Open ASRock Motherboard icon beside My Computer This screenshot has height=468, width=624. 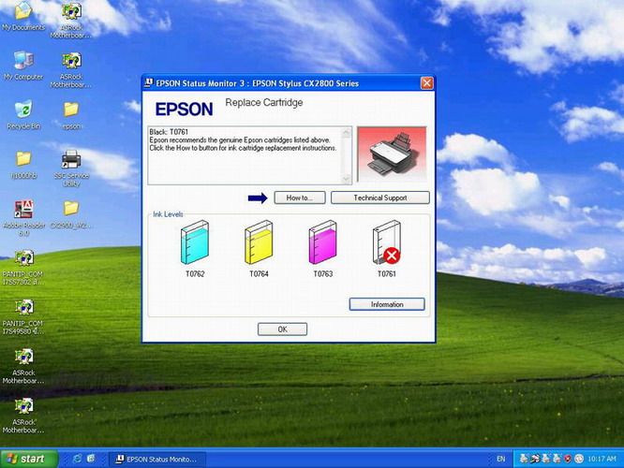pyautogui.click(x=71, y=69)
